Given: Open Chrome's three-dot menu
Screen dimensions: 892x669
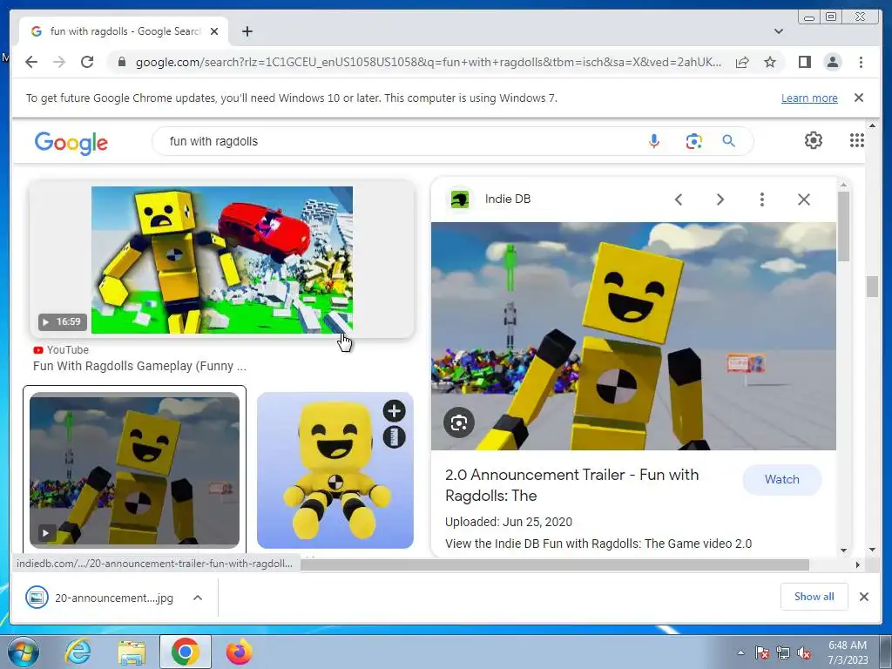Looking at the screenshot, I should pyautogui.click(x=861, y=62).
